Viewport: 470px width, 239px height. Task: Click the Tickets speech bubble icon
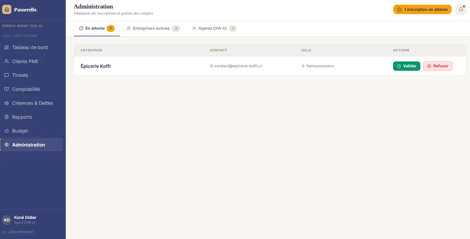coord(6,75)
